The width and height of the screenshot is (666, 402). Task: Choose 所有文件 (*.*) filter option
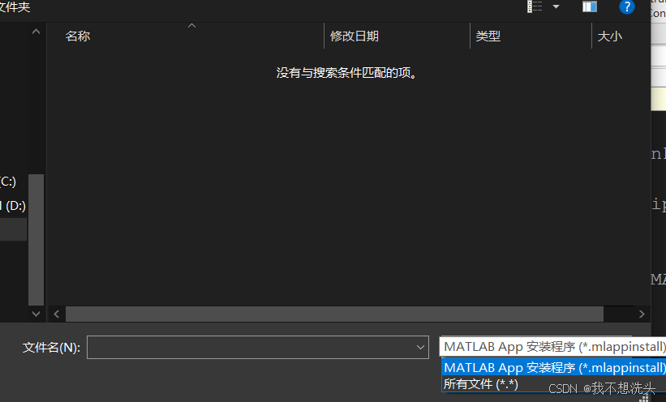click(x=481, y=384)
